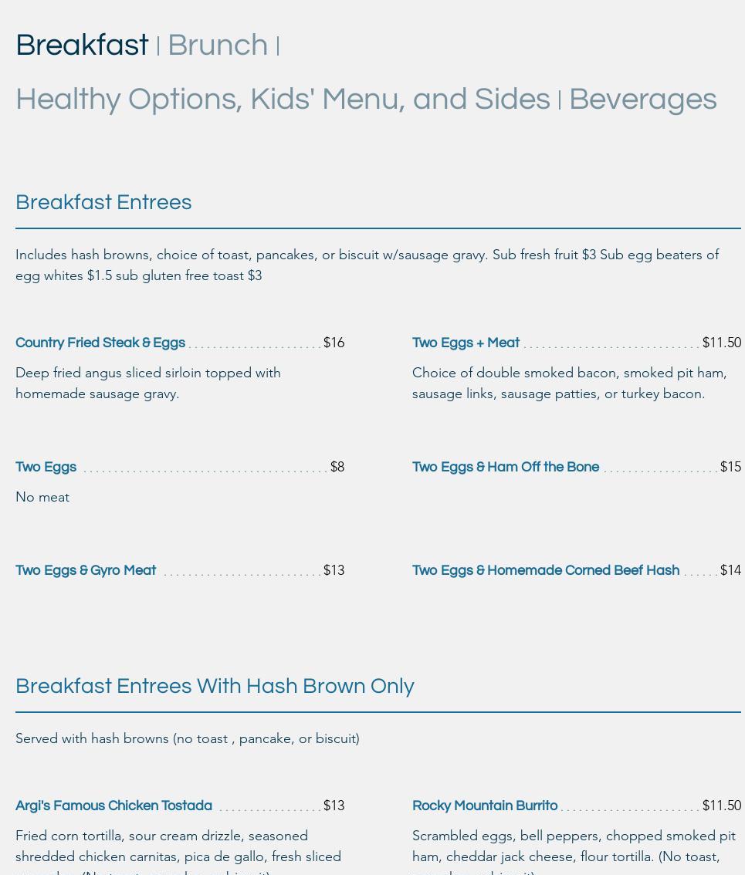
Task: Select the Two Eggs menu item
Action: click(x=46, y=467)
